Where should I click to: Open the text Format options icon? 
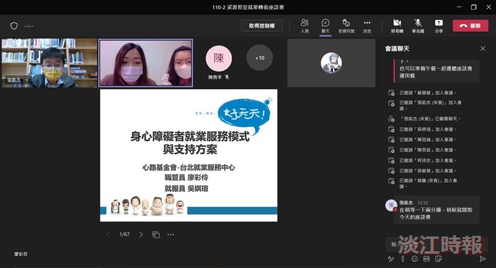coord(391,259)
